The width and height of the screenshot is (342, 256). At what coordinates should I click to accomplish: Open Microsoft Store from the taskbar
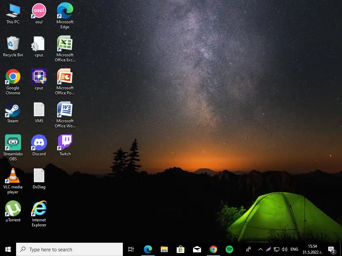pos(180,249)
